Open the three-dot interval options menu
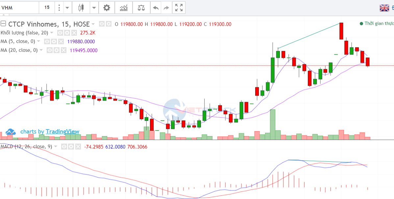The width and height of the screenshot is (394, 199). point(59,8)
